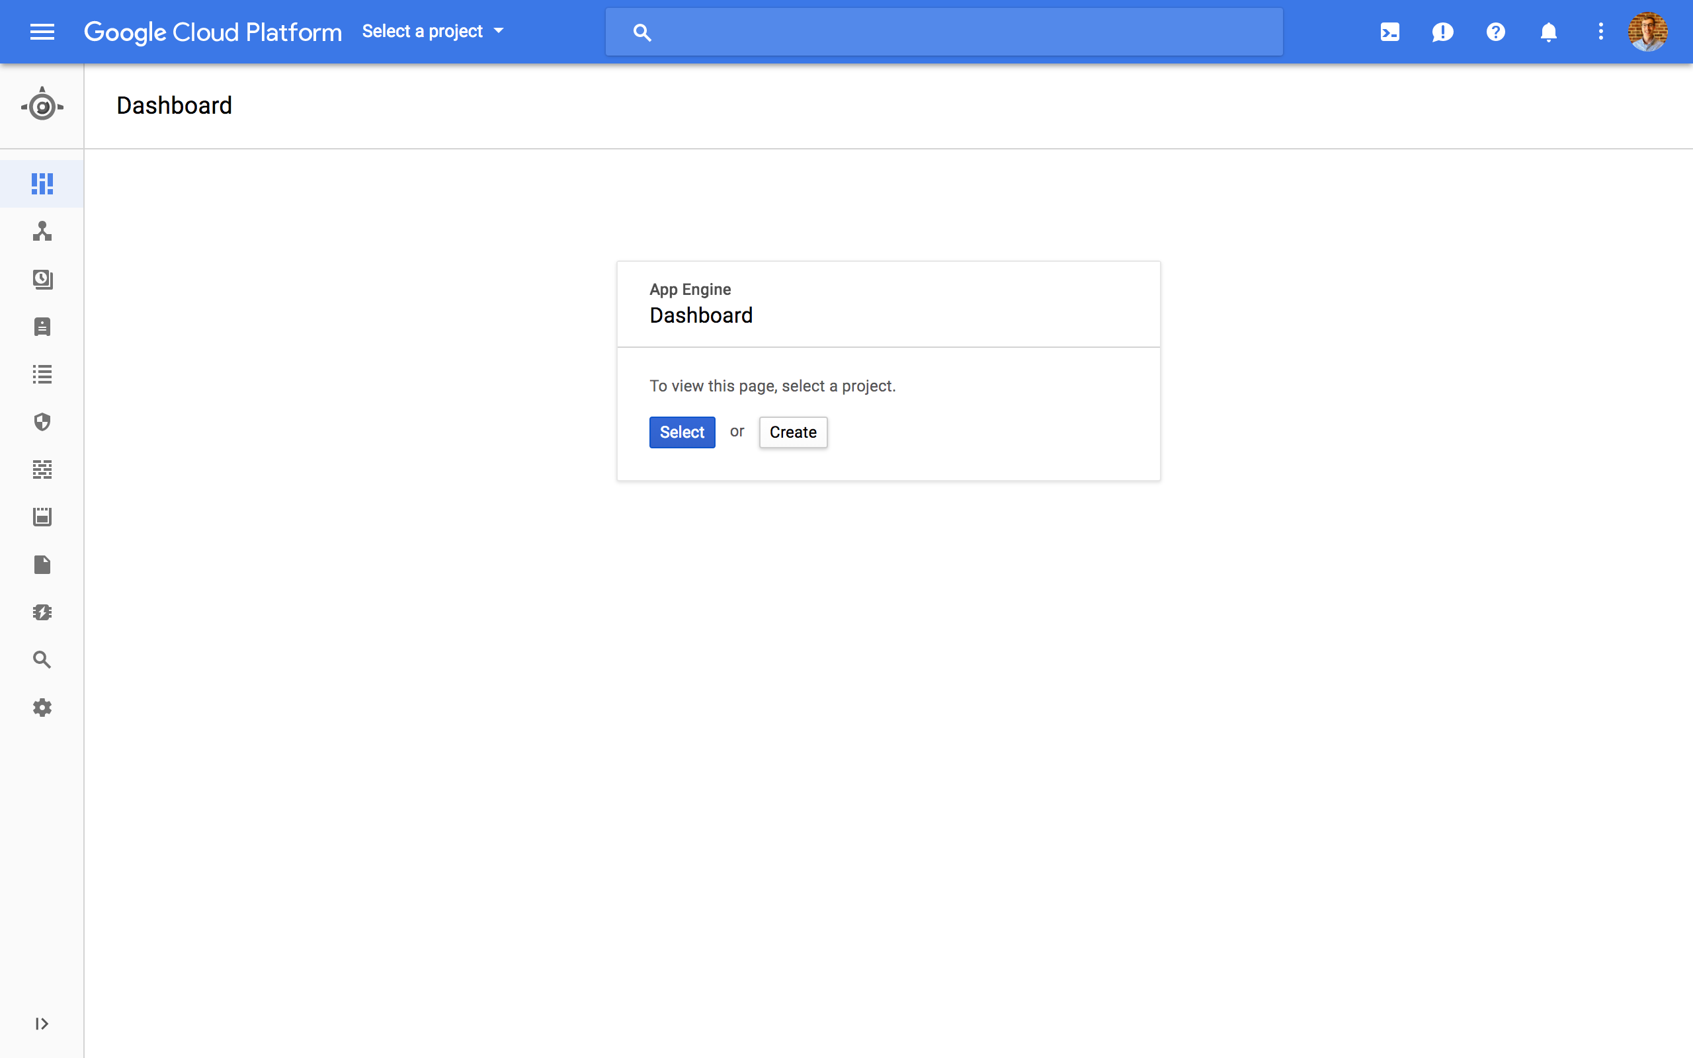Image resolution: width=1693 pixels, height=1058 pixels.
Task: Click the blue Select button
Action: [x=681, y=432]
